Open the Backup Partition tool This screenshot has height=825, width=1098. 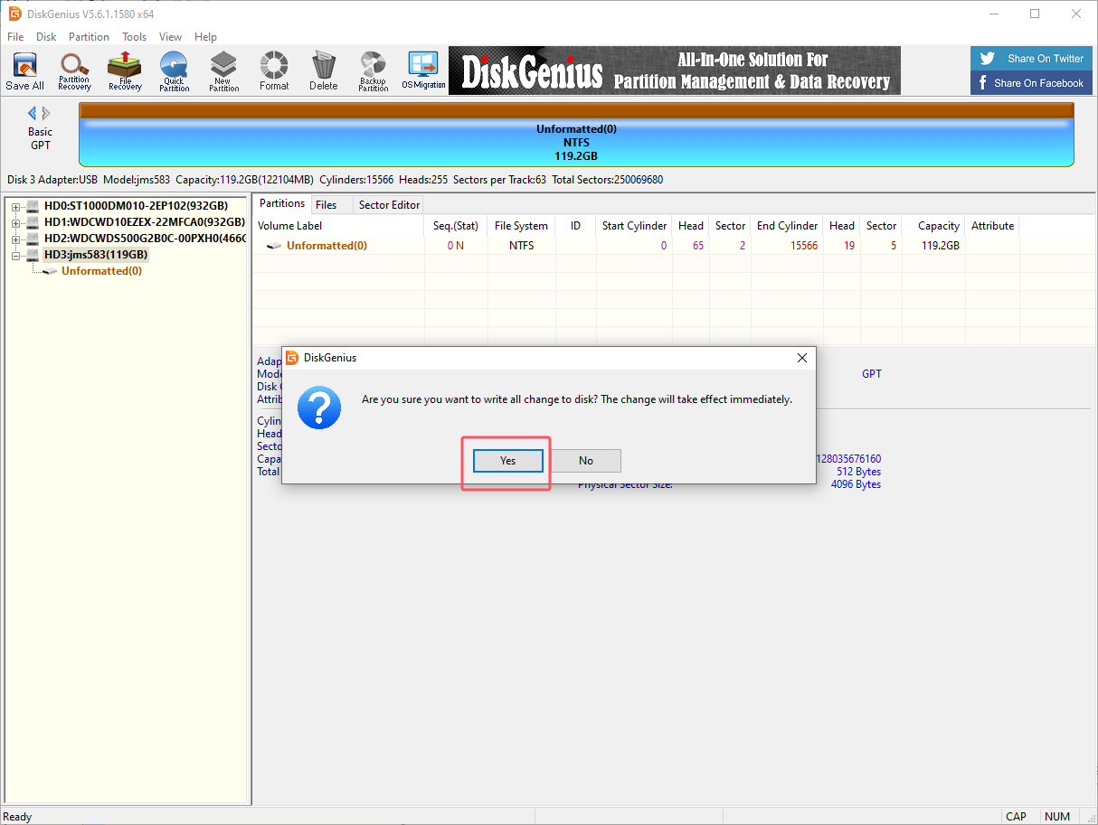pos(373,71)
